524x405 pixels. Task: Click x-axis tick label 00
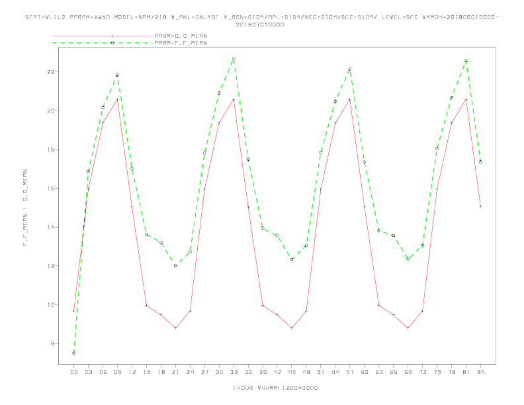tap(74, 372)
